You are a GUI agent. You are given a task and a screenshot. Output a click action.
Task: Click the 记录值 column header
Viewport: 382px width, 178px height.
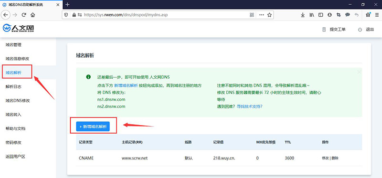point(218,142)
